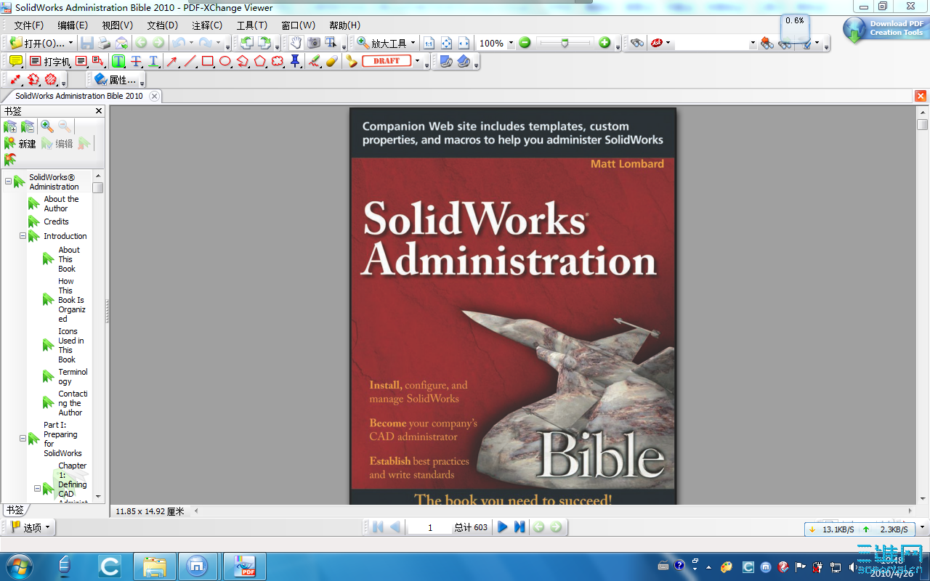Screen dimensions: 930x581
Task: Select the Pencil annotation tool
Action: [315, 61]
